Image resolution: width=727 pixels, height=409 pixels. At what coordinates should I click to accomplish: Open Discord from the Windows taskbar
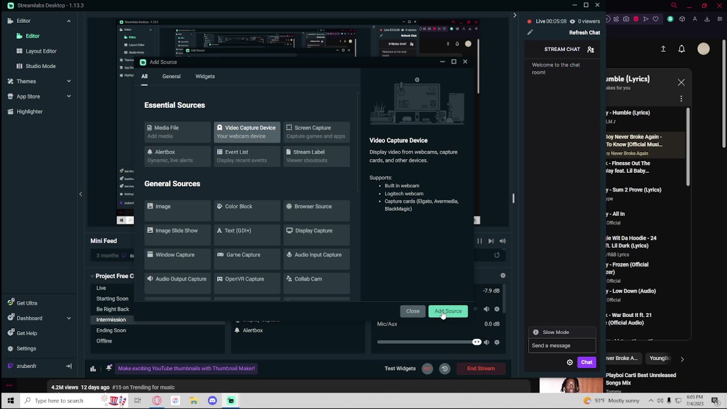(x=212, y=400)
